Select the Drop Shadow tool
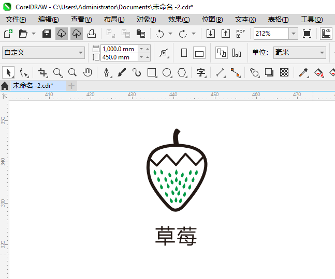 click(x=269, y=72)
